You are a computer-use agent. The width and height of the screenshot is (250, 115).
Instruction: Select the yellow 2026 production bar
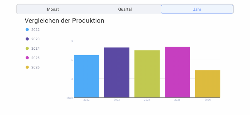(207, 84)
